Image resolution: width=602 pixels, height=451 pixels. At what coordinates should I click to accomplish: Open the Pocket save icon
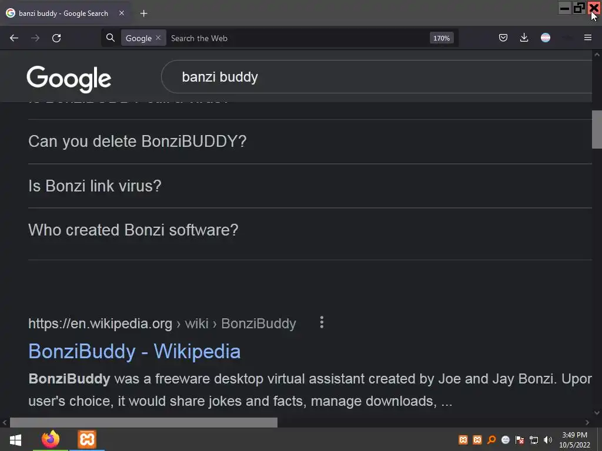click(503, 38)
